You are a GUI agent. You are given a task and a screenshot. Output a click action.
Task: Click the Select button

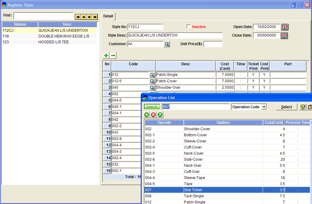(x=286, y=107)
